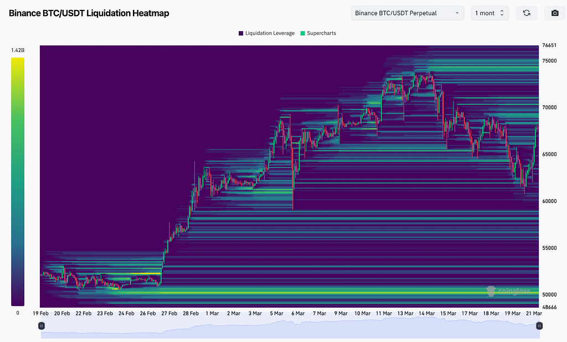
Task: Click the 20 Feb date axis label
Action: (x=62, y=313)
